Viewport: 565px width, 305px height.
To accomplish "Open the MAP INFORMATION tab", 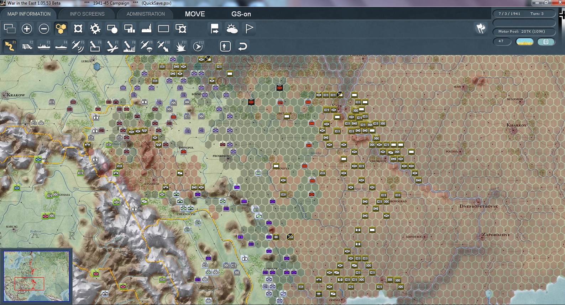I will (x=29, y=14).
